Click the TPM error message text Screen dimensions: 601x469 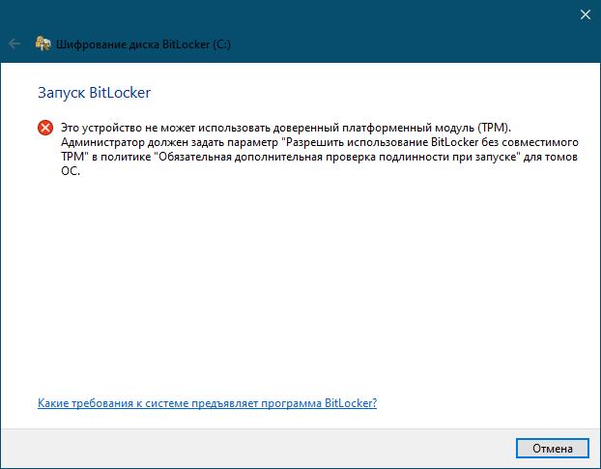click(320, 149)
